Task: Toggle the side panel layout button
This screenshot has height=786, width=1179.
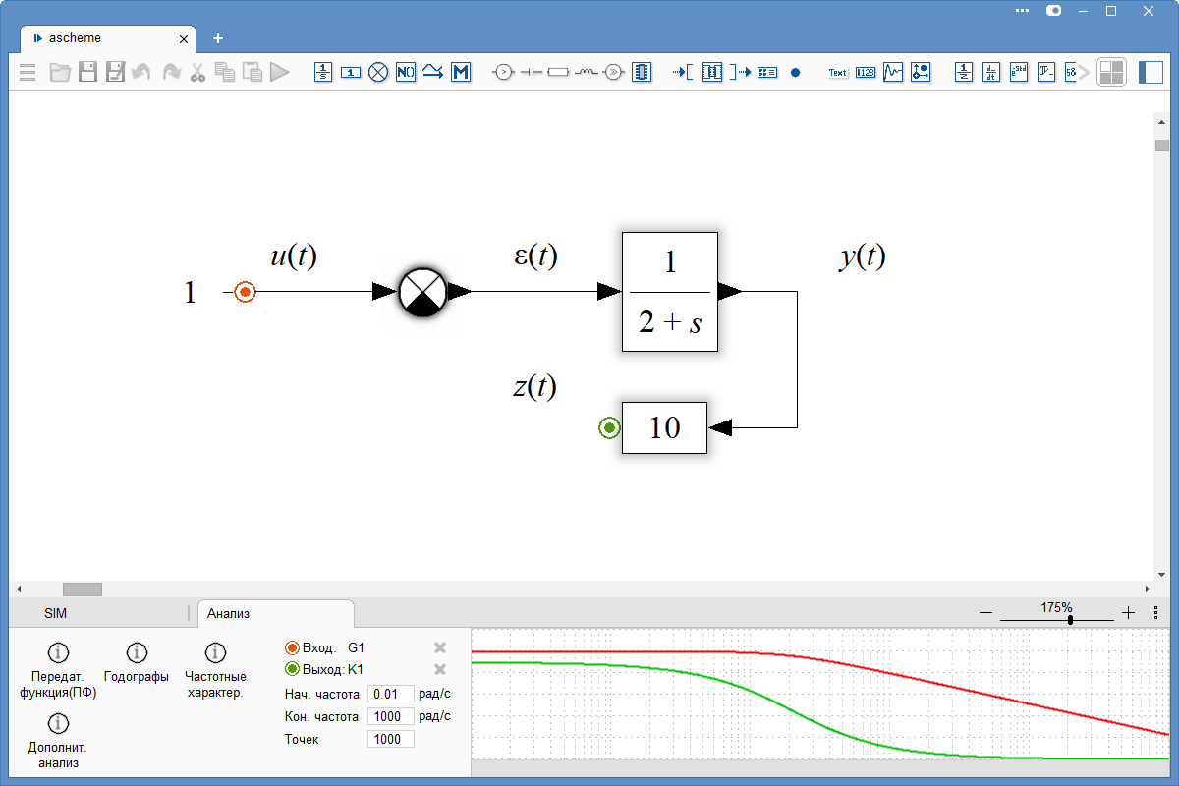Action: [x=1150, y=72]
